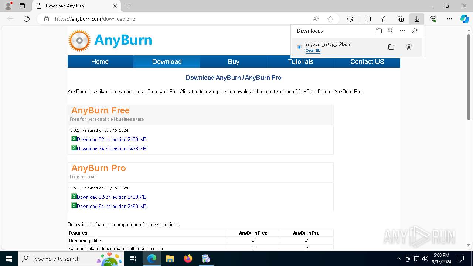Viewport: 473px width, 266px height.
Task: Open Extensions puzzle icon
Action: point(350,19)
